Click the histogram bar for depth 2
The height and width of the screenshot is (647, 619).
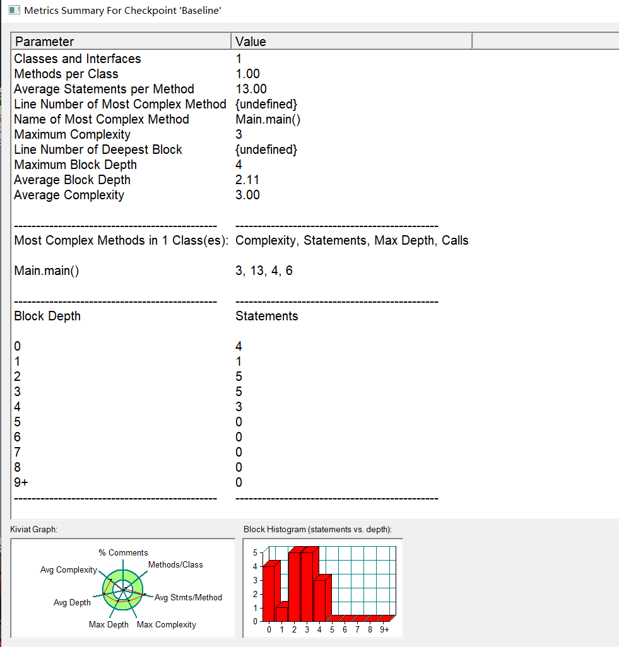pyautogui.click(x=295, y=586)
